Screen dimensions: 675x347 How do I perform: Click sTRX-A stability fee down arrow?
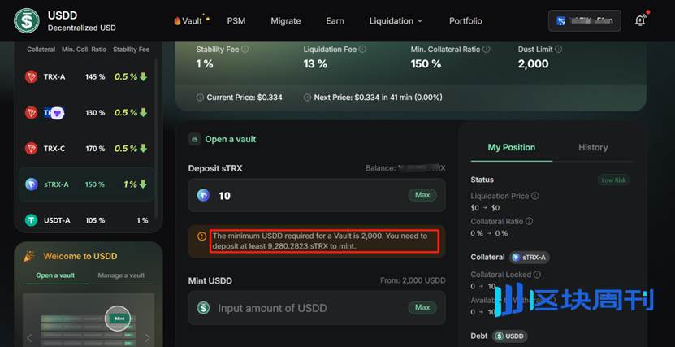tap(143, 184)
